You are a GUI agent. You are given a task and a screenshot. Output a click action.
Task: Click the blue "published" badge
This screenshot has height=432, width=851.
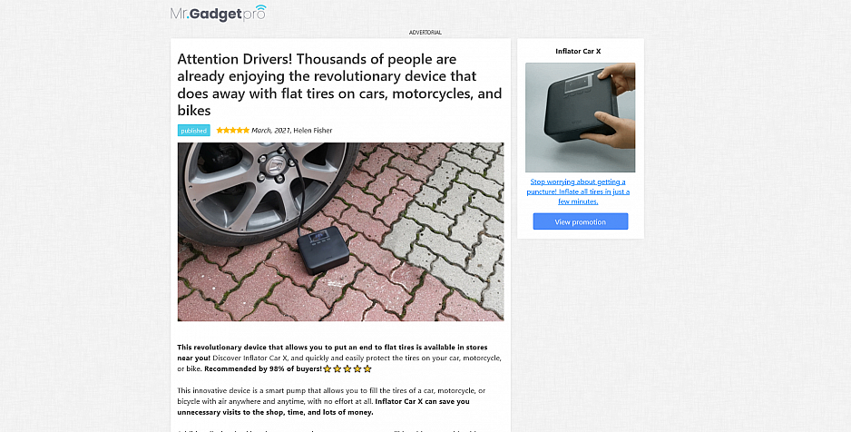(194, 131)
